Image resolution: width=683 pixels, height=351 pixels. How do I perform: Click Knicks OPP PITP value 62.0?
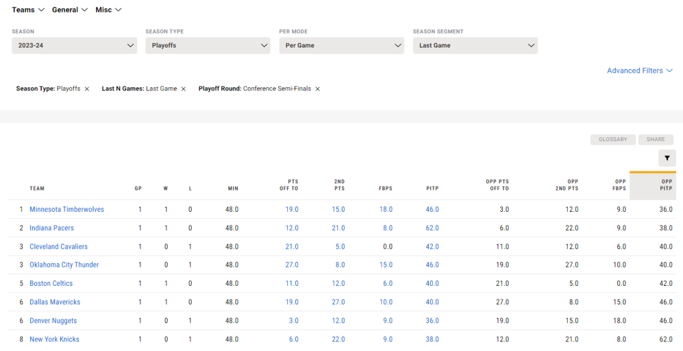pyautogui.click(x=666, y=339)
